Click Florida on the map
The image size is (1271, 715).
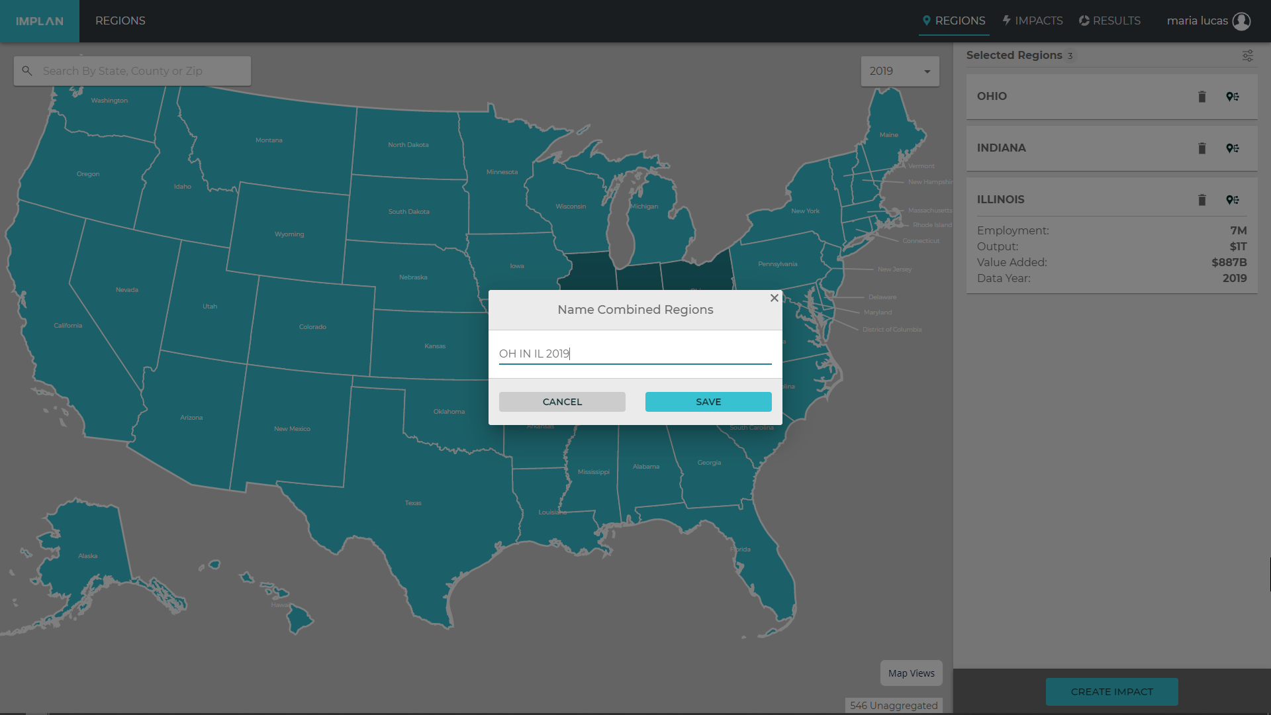[x=741, y=549]
